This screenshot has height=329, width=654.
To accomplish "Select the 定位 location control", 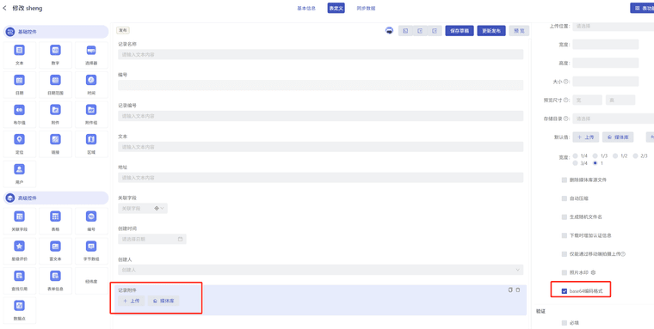I will click(x=20, y=144).
